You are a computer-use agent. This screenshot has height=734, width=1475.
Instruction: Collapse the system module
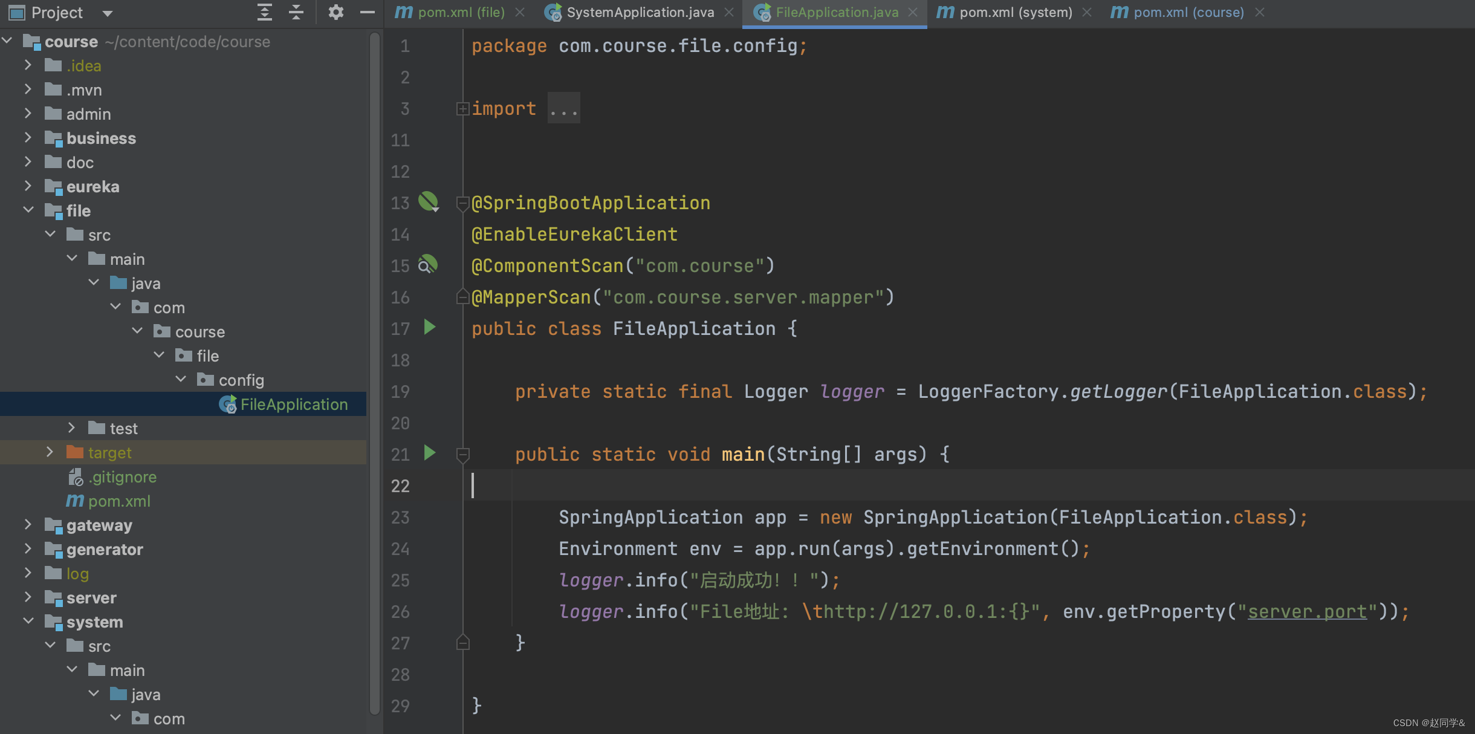pos(28,622)
